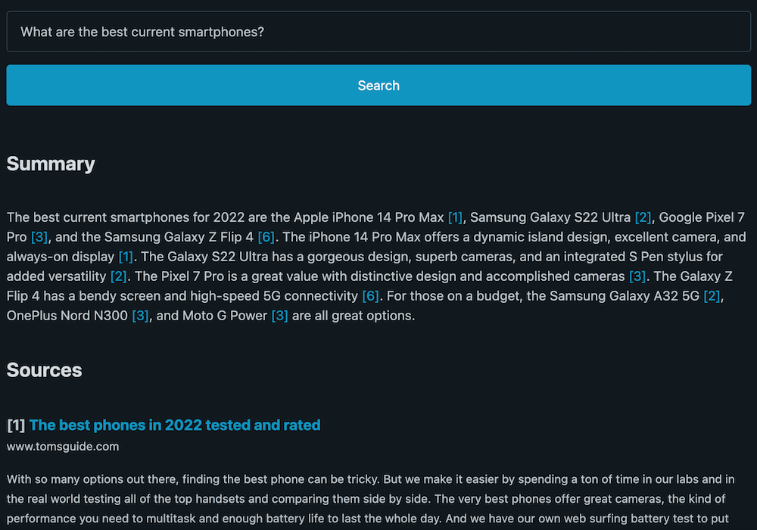Open citation [2] after Galaxy A32 5G
Screen dimensions: 757x530
click(712, 296)
